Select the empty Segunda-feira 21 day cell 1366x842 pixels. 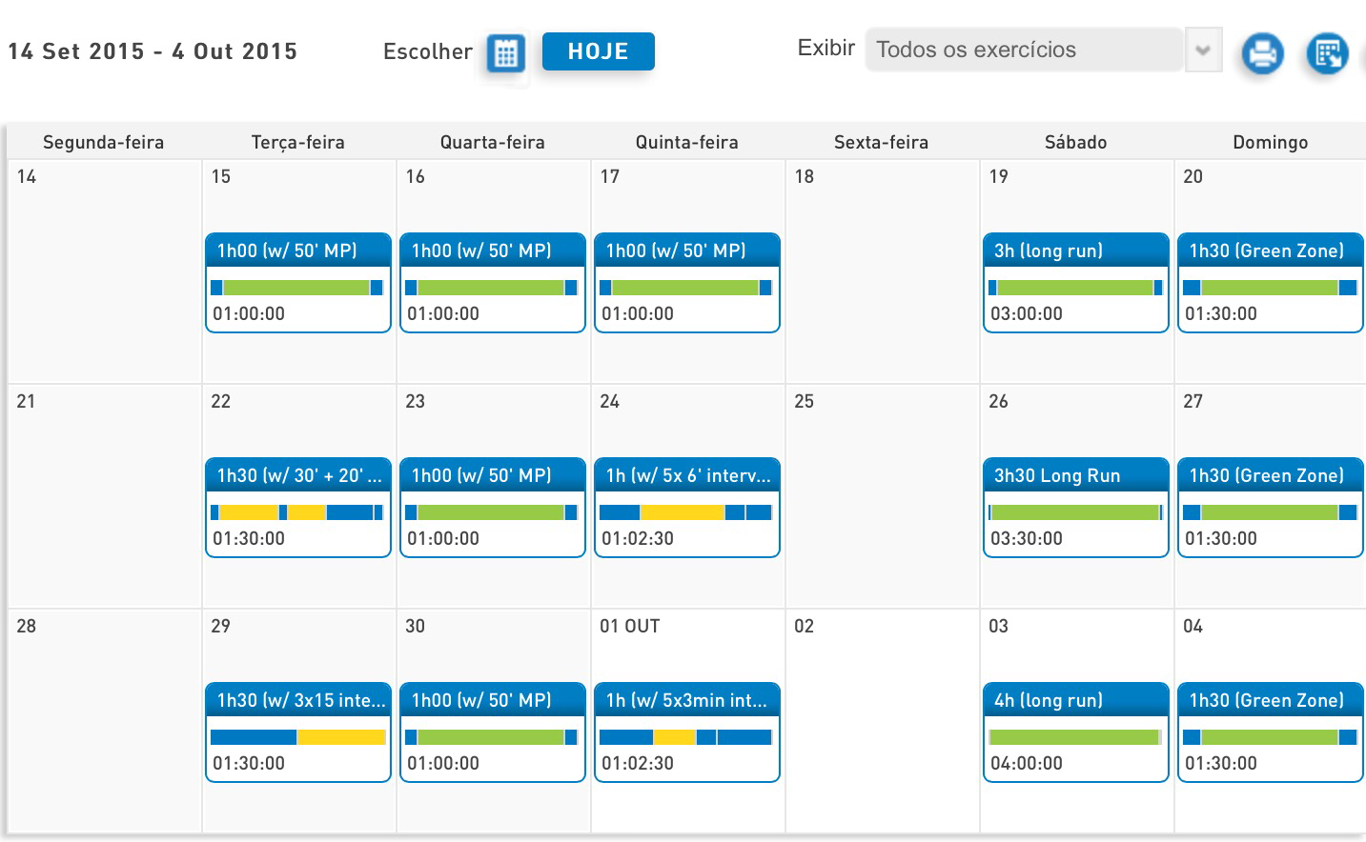tap(104, 495)
